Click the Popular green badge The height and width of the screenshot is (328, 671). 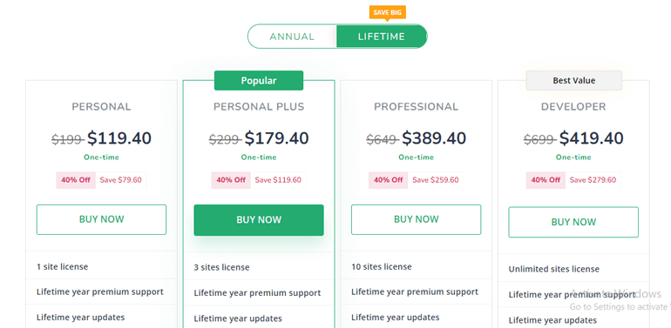pyautogui.click(x=259, y=81)
